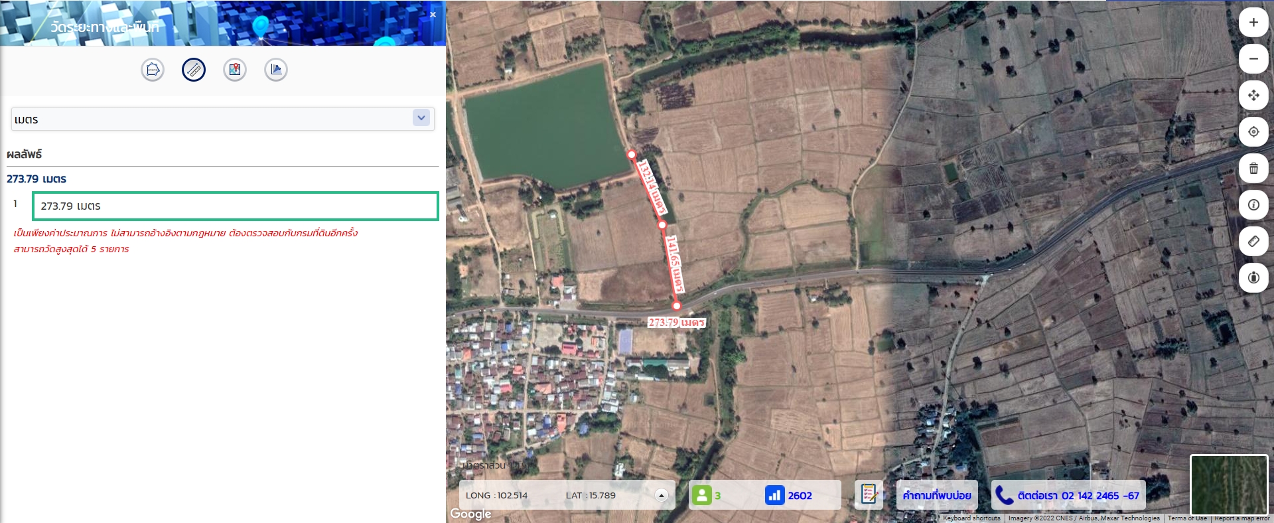Select the 273.79 เมตร result field

236,206
